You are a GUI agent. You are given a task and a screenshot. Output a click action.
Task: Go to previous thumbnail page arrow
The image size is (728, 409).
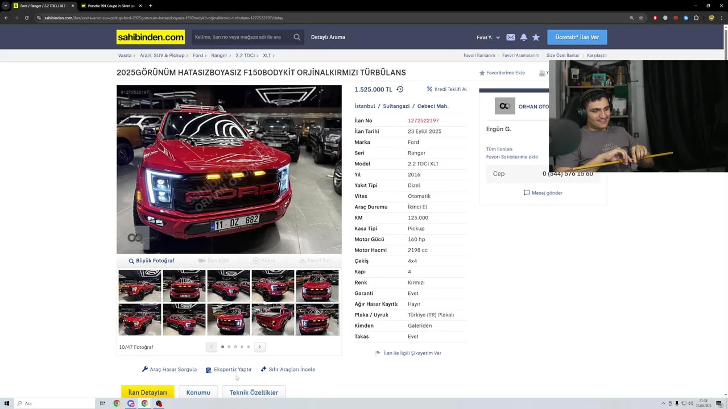pos(212,347)
